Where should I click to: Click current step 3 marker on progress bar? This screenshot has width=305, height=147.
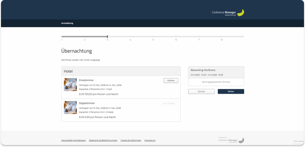[107, 37]
